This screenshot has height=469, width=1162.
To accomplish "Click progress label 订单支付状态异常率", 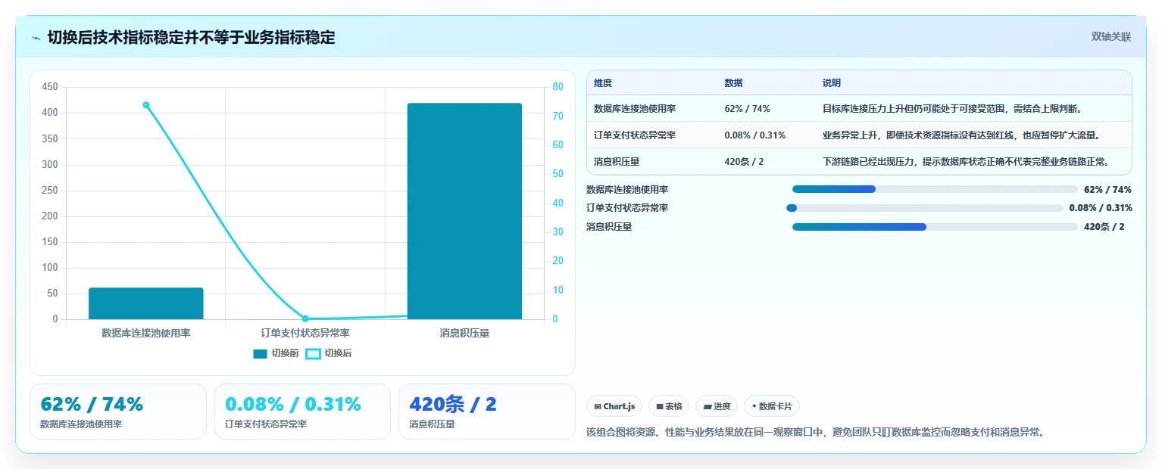I will point(627,208).
